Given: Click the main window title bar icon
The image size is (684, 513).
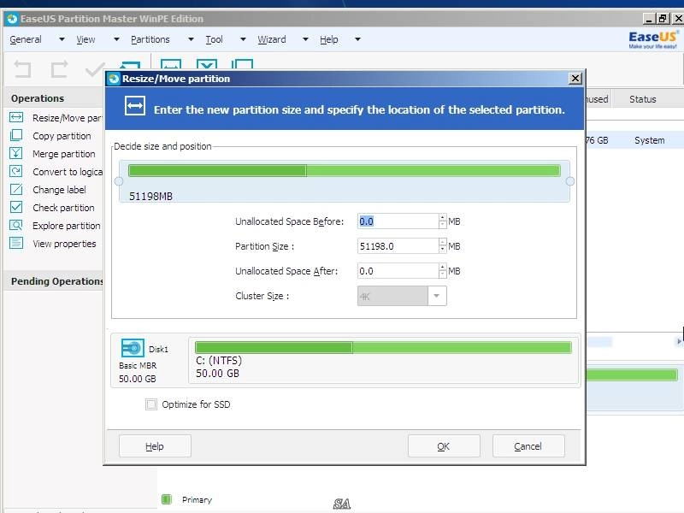Looking at the screenshot, I should pos(12,19).
